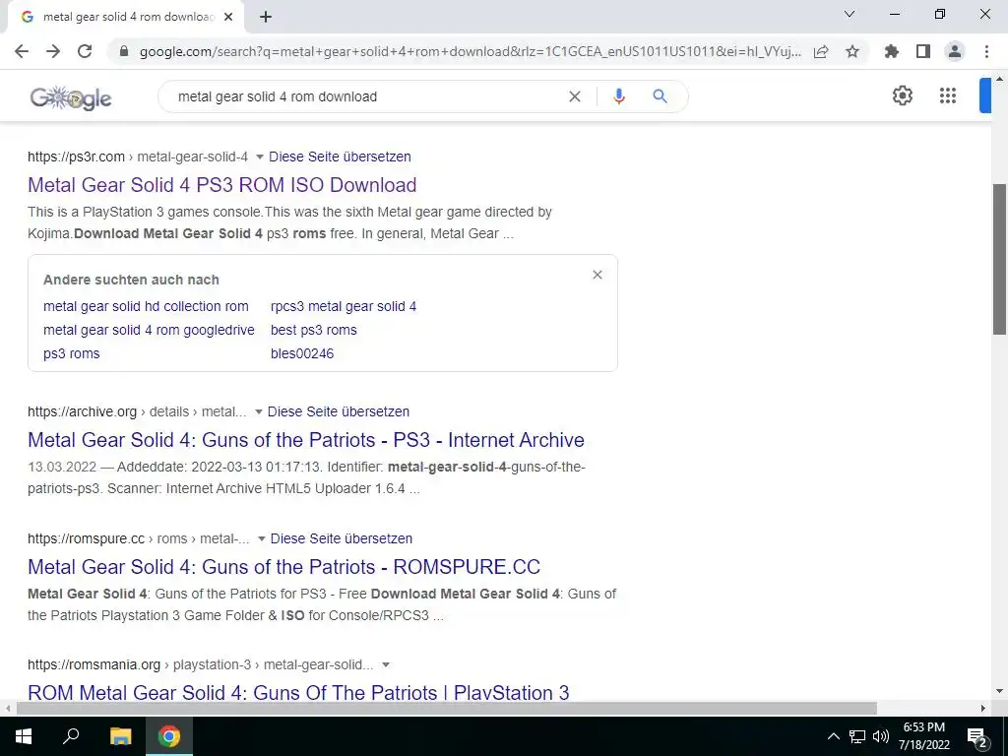Viewport: 1008px width, 756px height.
Task: Bookmark this page with the star
Action: point(852,51)
